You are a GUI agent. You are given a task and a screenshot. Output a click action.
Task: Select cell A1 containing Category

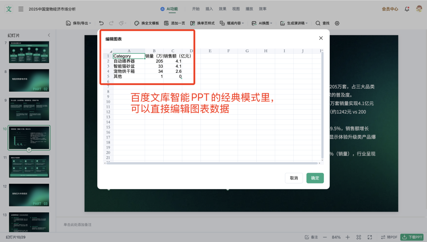pyautogui.click(x=128, y=56)
